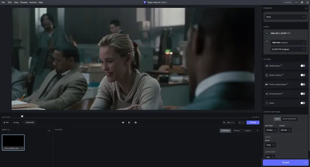Click the timeline scrubber ruler

coord(131,117)
